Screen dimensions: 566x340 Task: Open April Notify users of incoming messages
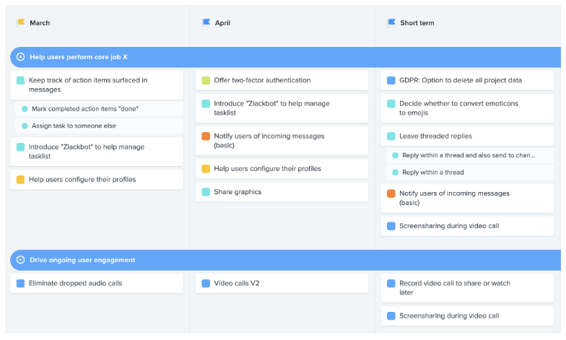pos(282,141)
